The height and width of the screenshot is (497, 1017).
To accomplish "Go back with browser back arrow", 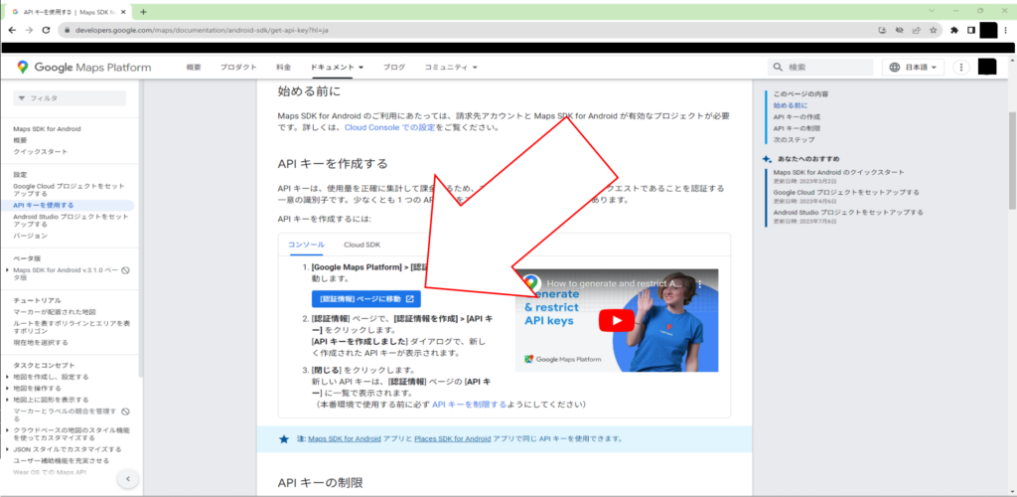I will tap(12, 30).
